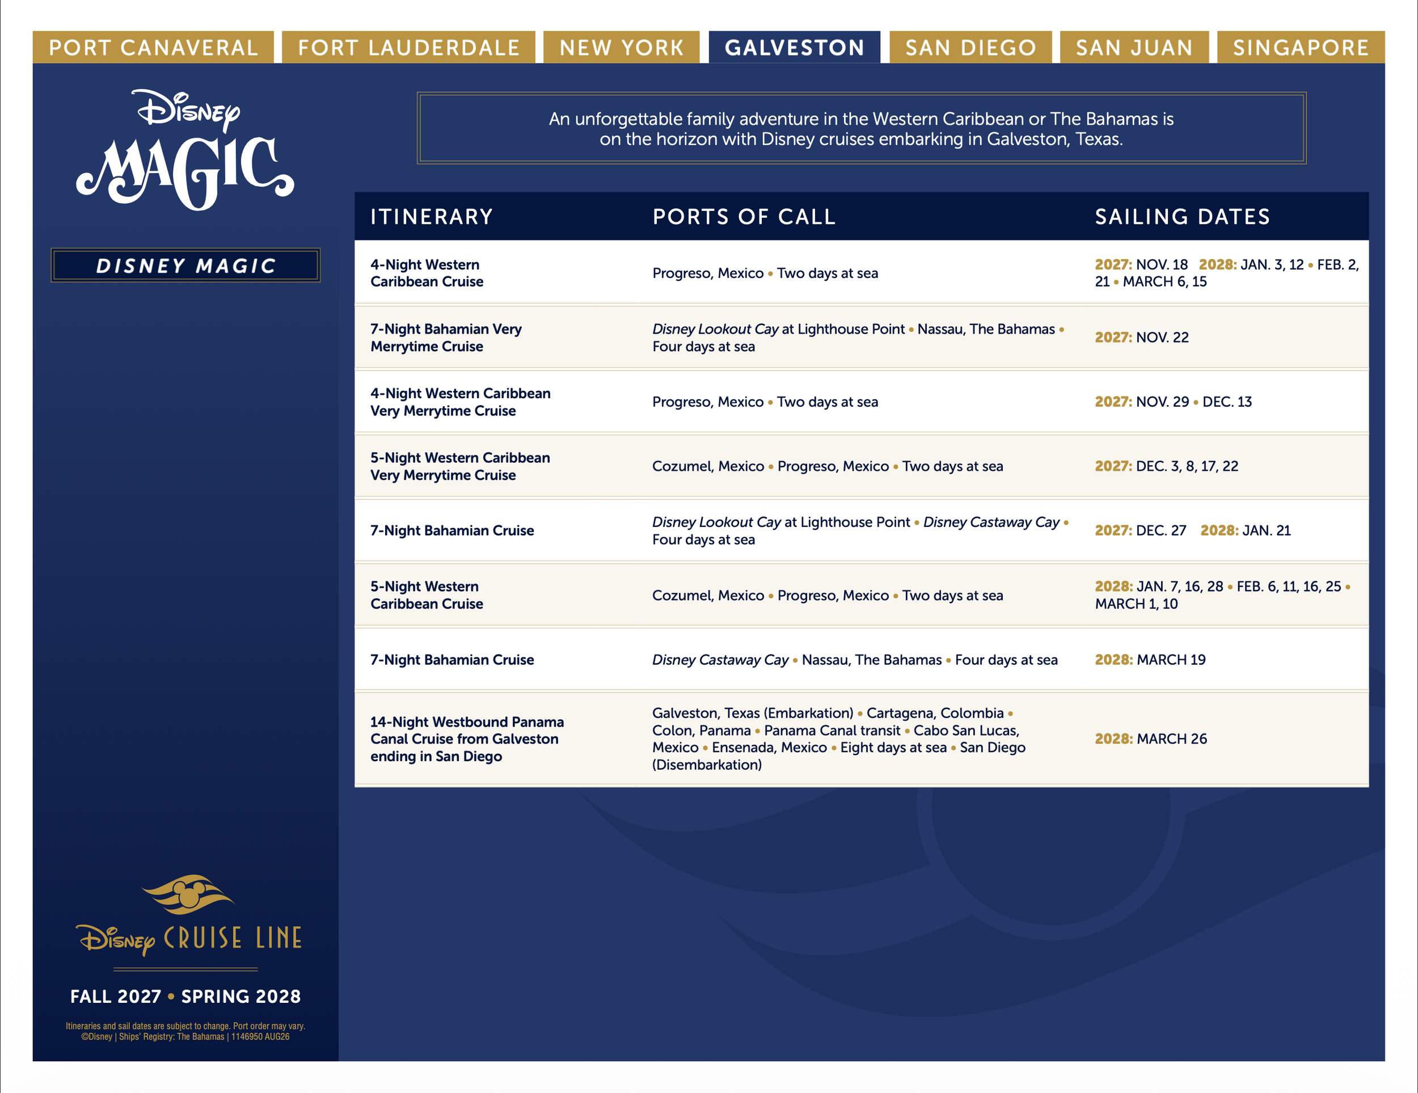Select the 5-Night Western Caribbean Cruise itinerary
The image size is (1418, 1093).
point(427,595)
